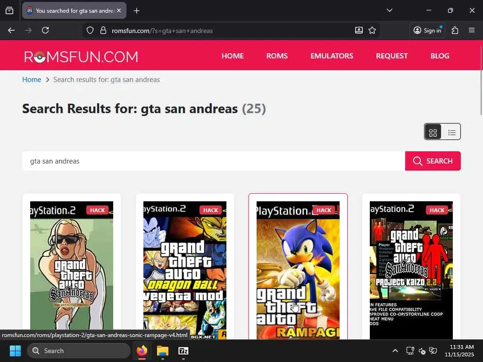Viewport: 483px width, 362px height.
Task: Click the ROMSFUN.COM logo
Action: tap(81, 57)
